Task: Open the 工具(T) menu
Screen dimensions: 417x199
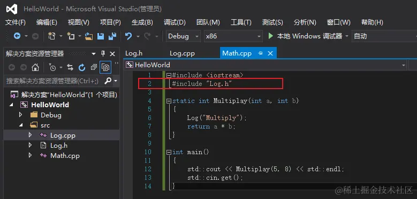Action: point(241,22)
